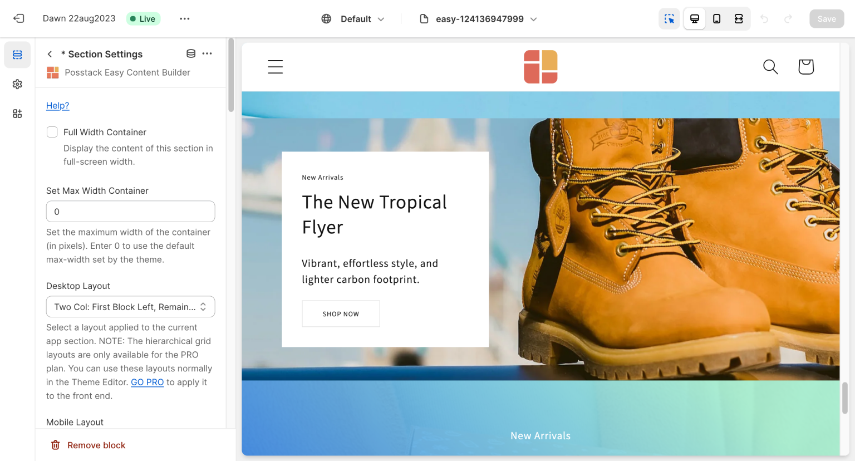Screen dimensions: 855x461
Task: Open the easy-124136947999 template dropdown
Action: point(479,19)
